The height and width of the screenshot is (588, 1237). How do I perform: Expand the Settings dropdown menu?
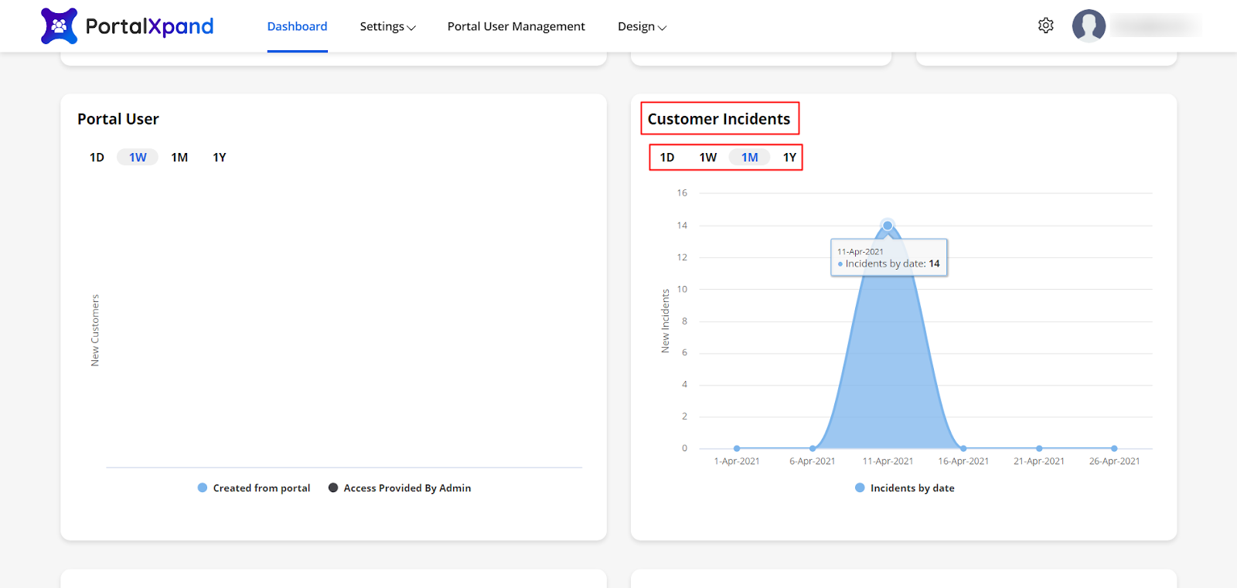pyautogui.click(x=387, y=26)
